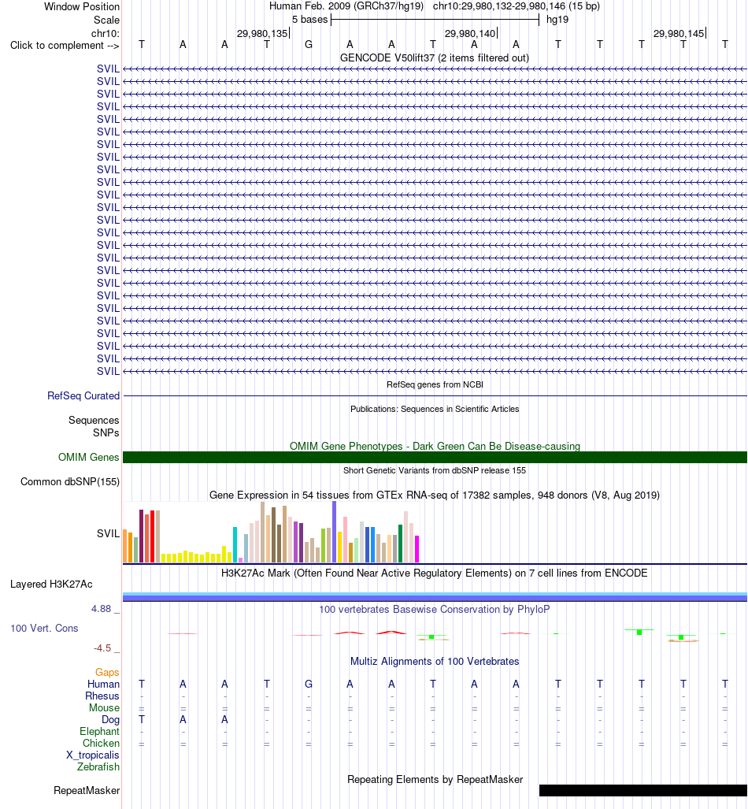Click the "Zebrafish" alignment row label
This screenshot has width=748, height=809.
[98, 767]
